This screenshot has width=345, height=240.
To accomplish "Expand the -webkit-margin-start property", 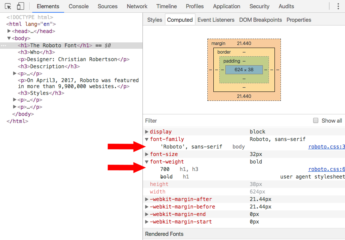I will [x=147, y=222].
